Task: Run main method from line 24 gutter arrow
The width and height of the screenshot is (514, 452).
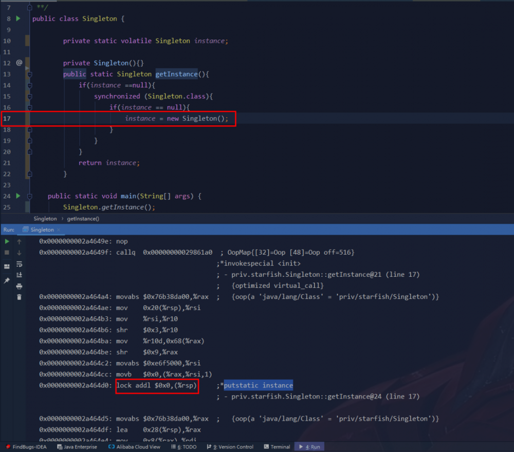Action: tap(19, 196)
